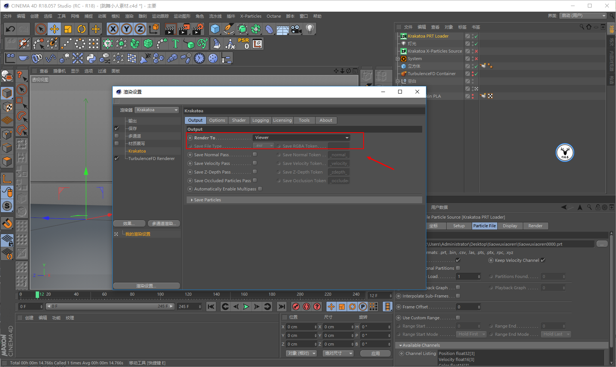Click the Light bulb icon
Image resolution: width=616 pixels, height=367 pixels.
pos(310,29)
